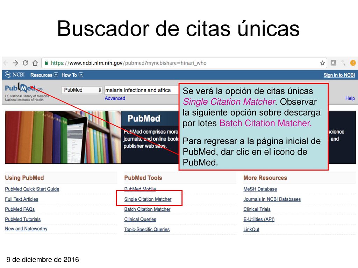Go to browser home icon
358x268 pixels.
pyautogui.click(x=35, y=63)
